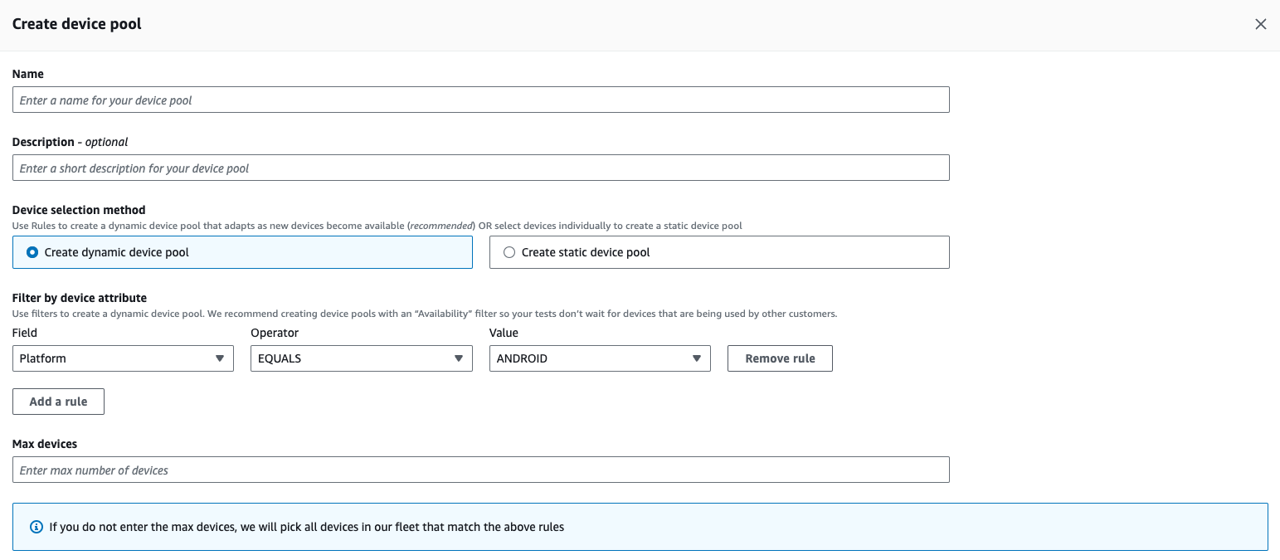
Task: Click the Field dropdown arrow
Action: [221, 358]
